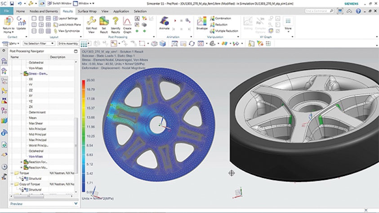Expand the More dropdown in ribbon

288,25
